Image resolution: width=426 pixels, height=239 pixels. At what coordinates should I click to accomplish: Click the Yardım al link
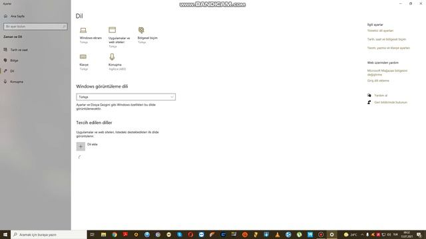[381, 96]
